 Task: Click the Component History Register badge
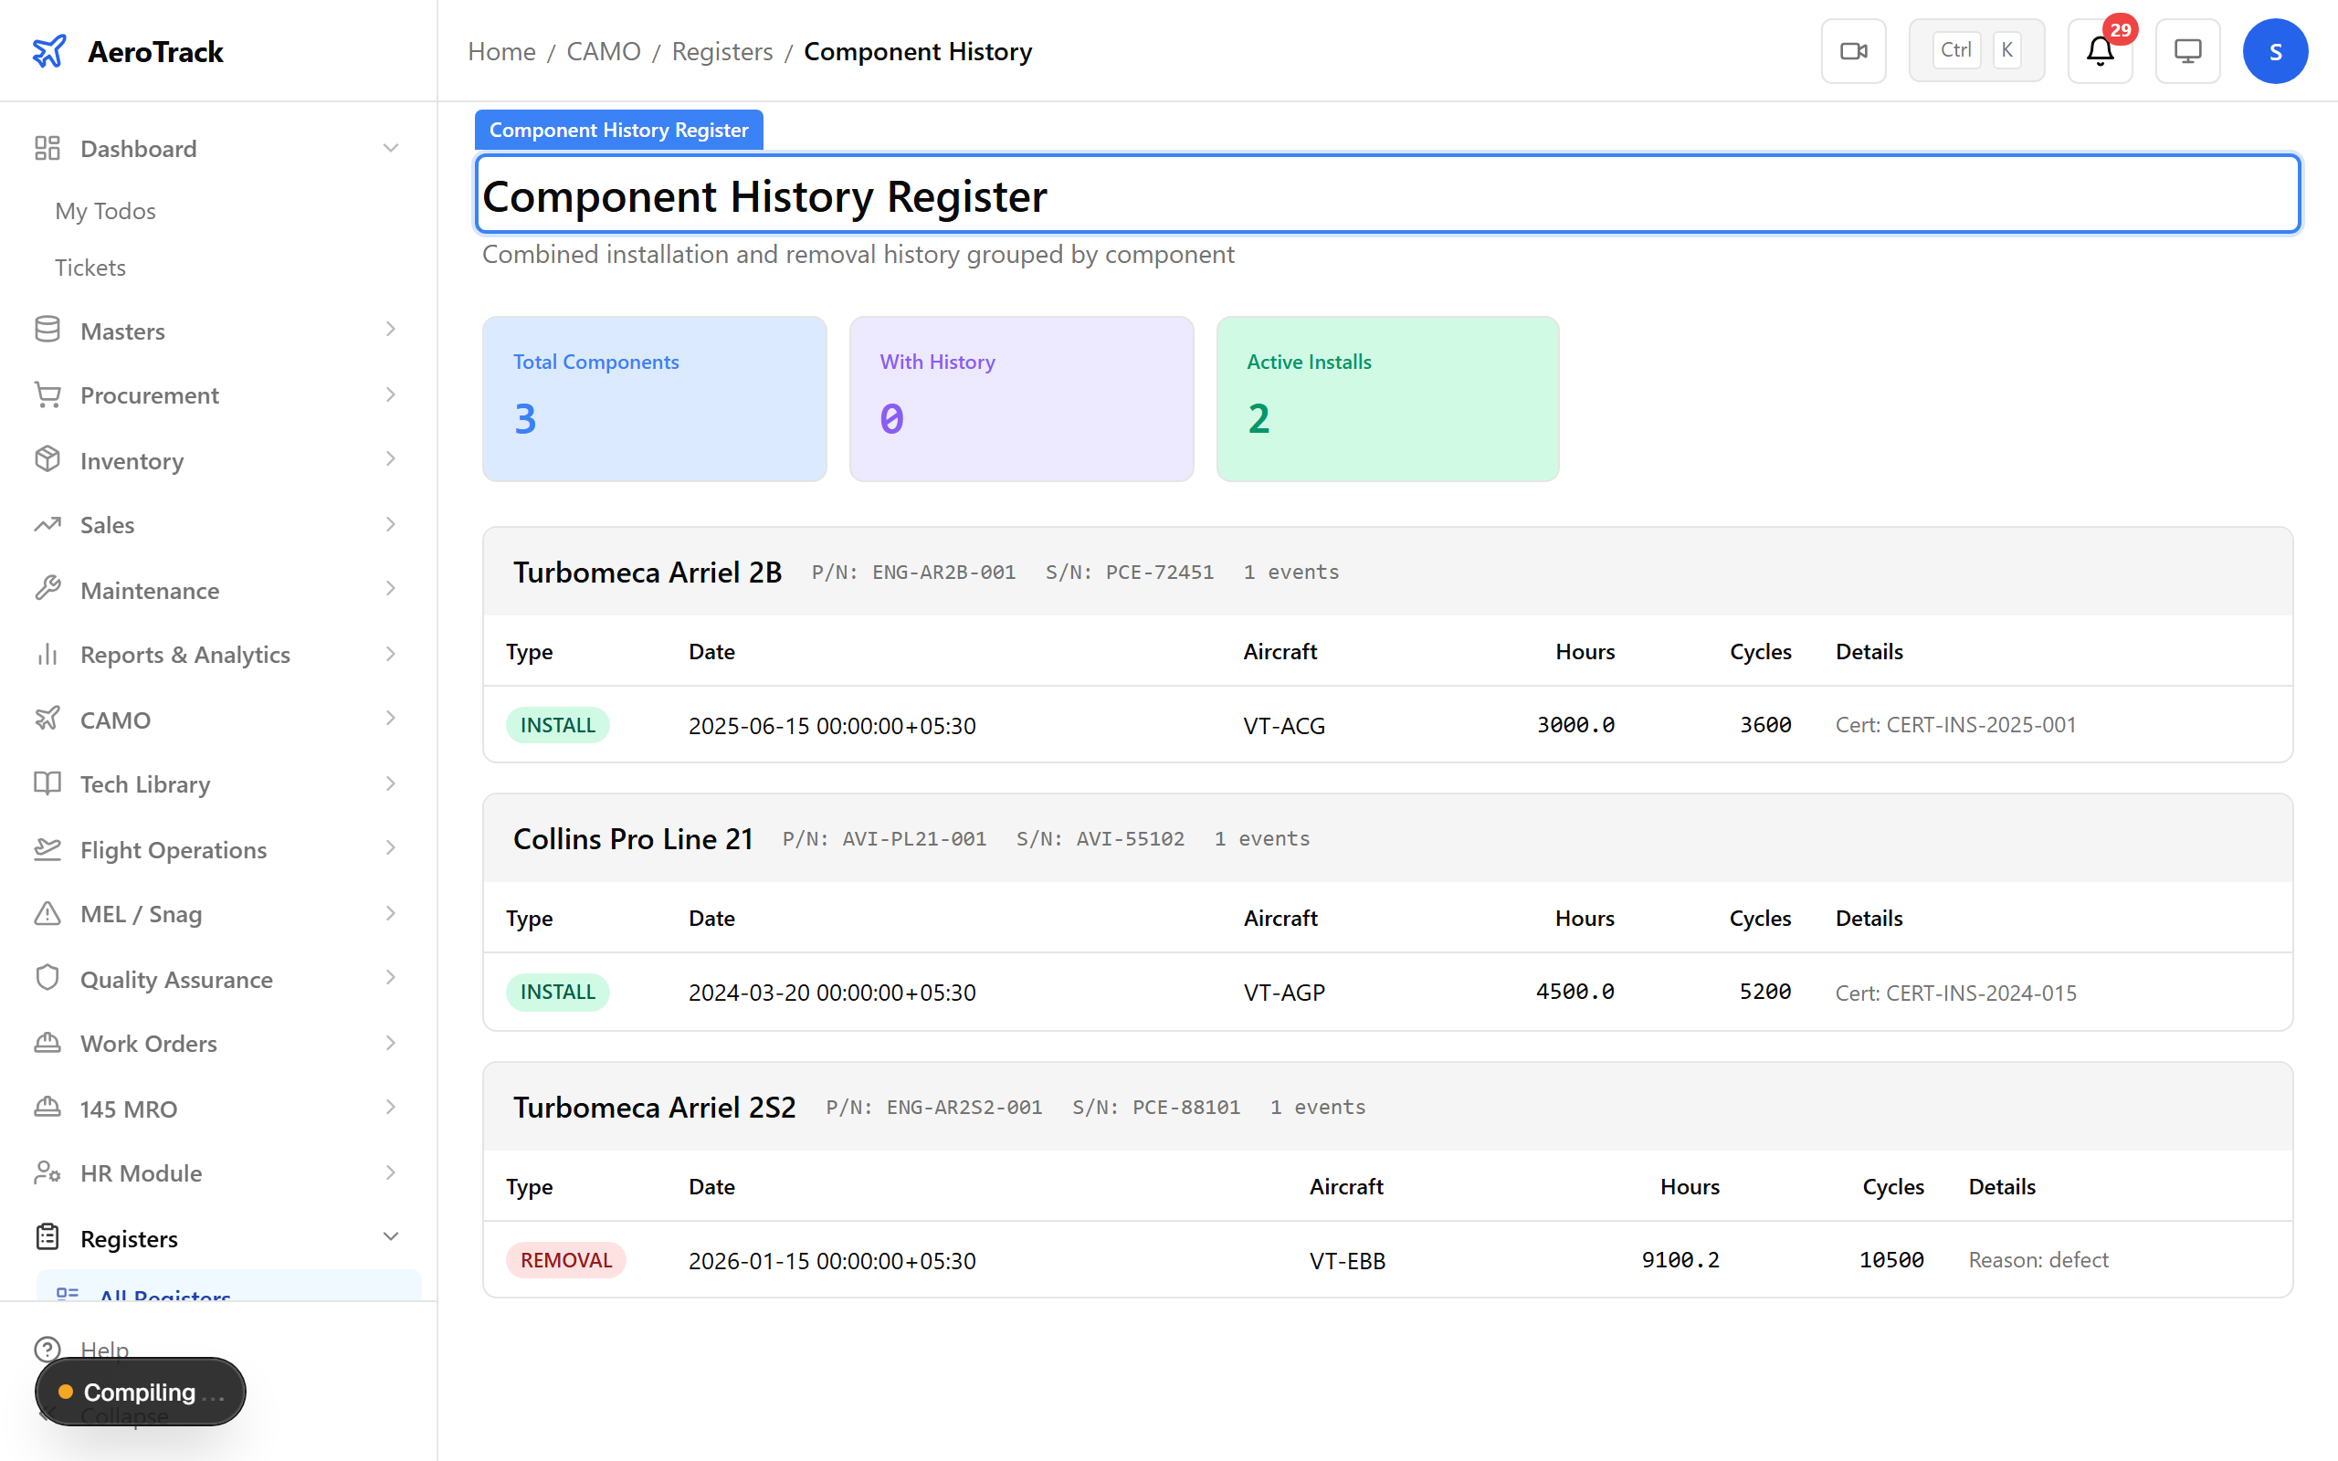click(x=618, y=129)
